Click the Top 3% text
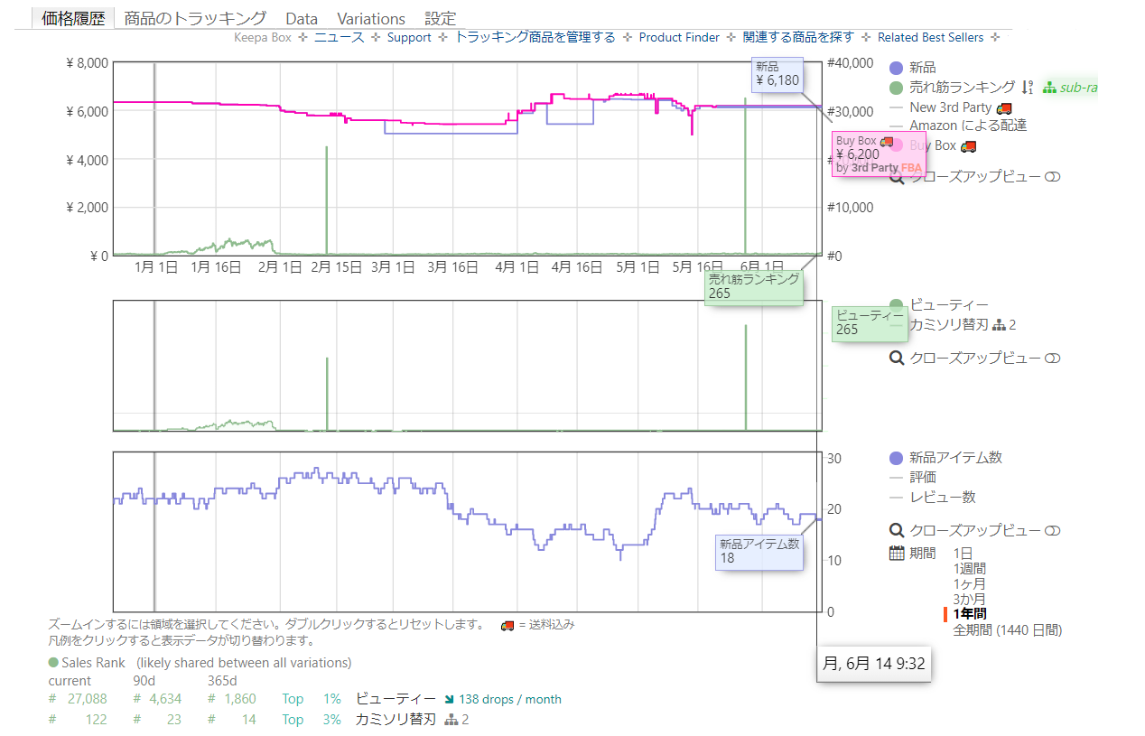1145x736 pixels. [312, 720]
